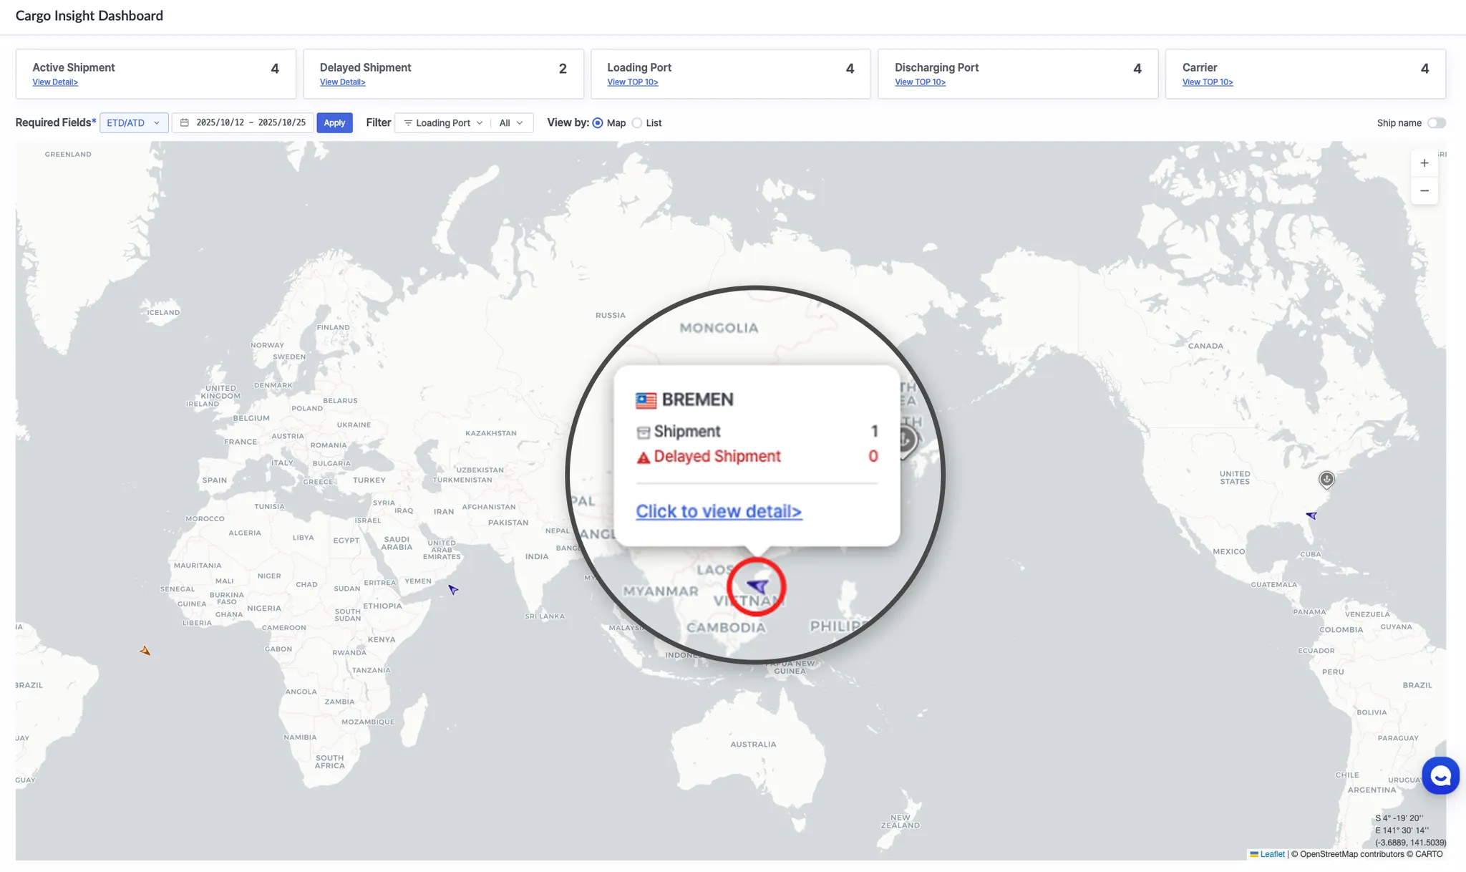
Task: Open the All filter value dropdown
Action: click(x=511, y=123)
